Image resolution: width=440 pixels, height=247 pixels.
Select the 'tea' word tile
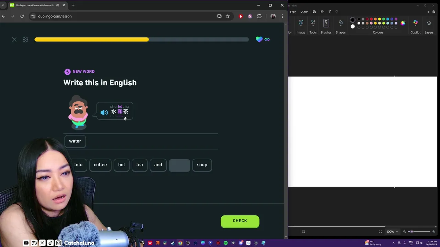pos(140,165)
